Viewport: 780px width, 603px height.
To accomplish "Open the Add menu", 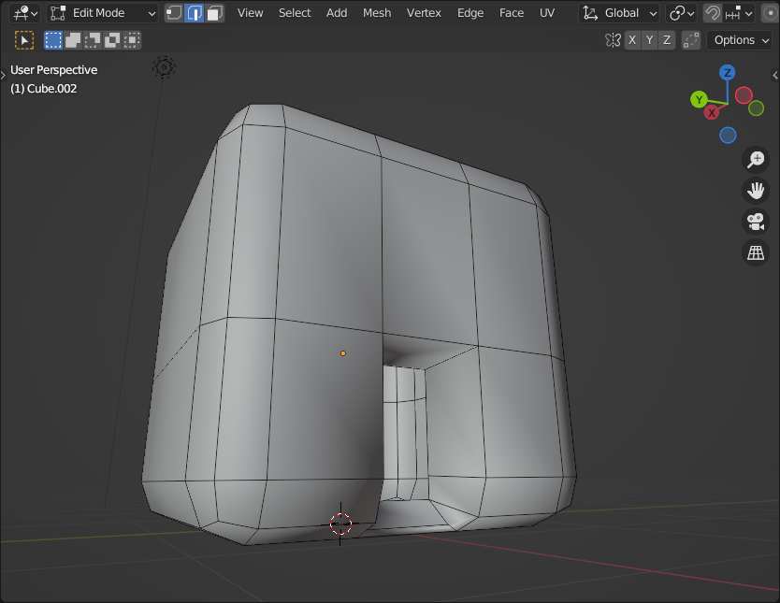I will click(337, 13).
